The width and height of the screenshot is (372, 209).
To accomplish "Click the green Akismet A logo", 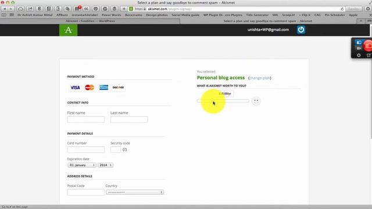I will pyautogui.click(x=69, y=30).
